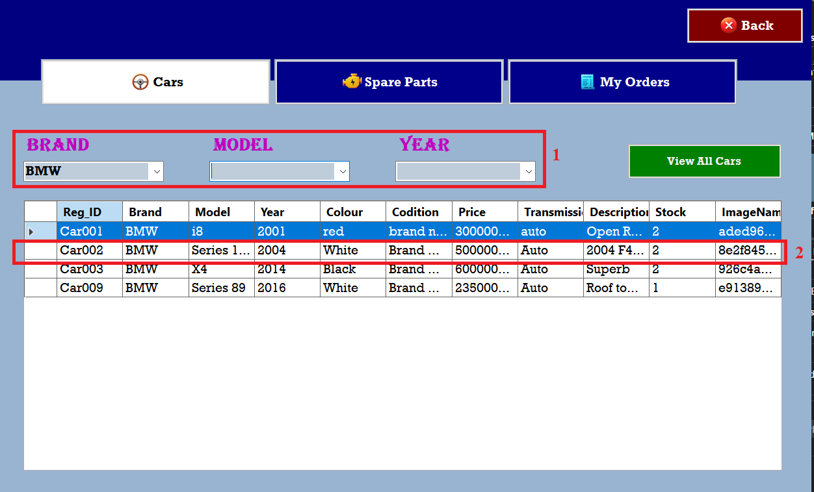Viewport: 814px width, 492px height.
Task: Select the Car002 cell
Action: point(90,251)
